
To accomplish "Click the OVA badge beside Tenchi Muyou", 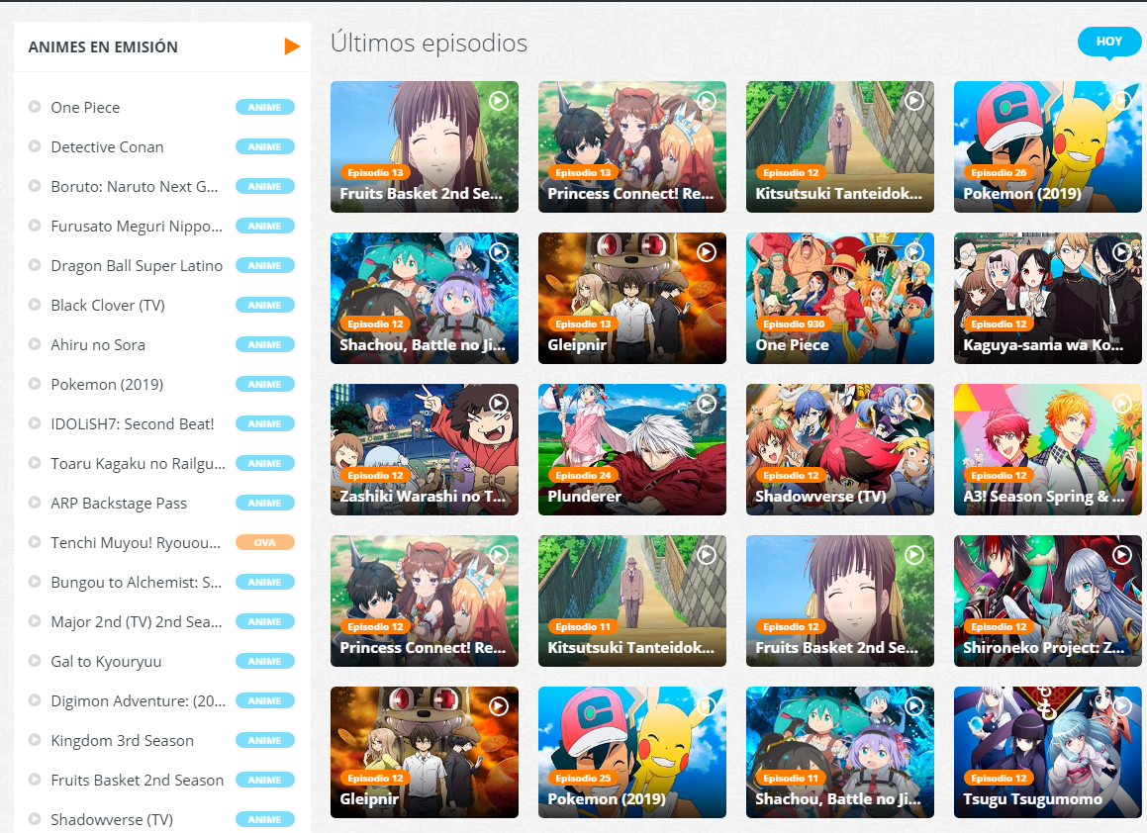I will click(x=265, y=542).
